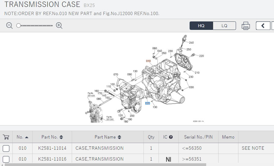
Task: Open part number K2581-11016 entry
Action: point(52,159)
